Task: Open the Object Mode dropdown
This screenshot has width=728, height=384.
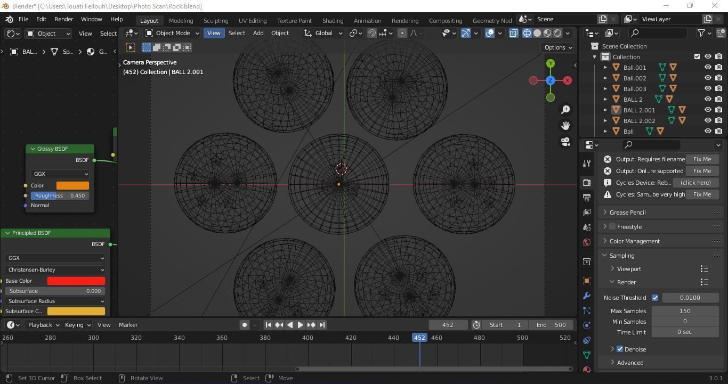Action: click(173, 33)
